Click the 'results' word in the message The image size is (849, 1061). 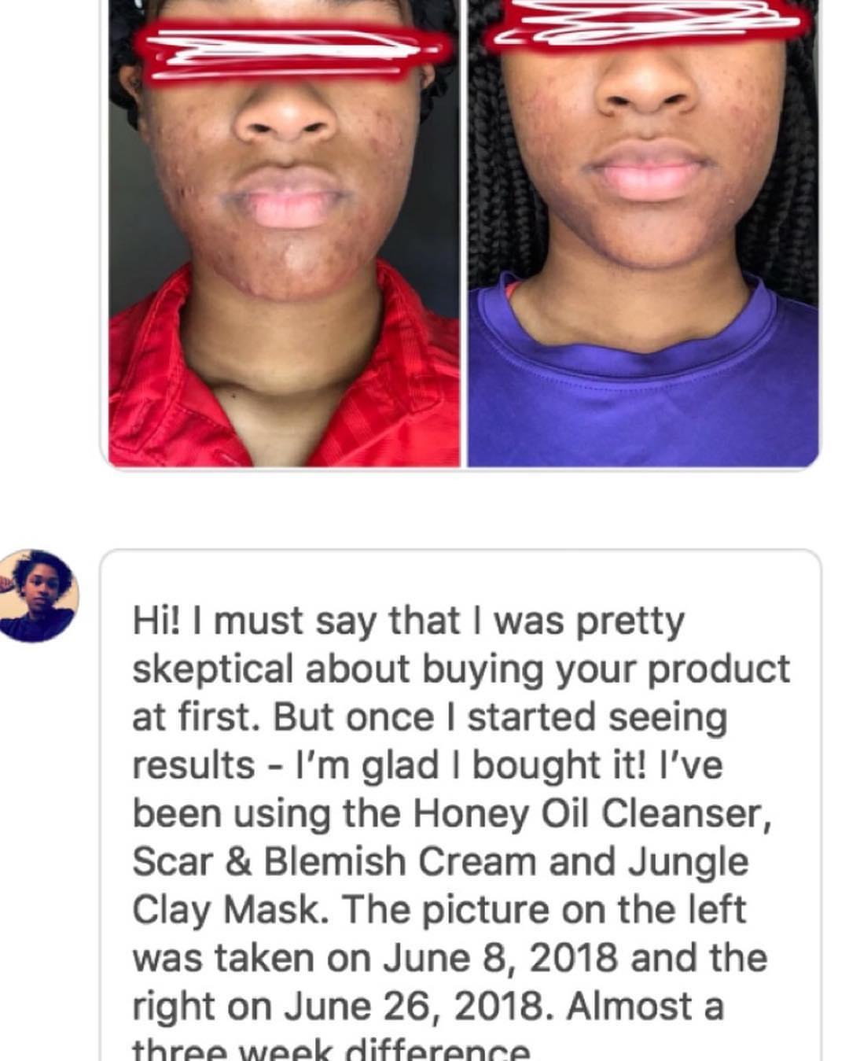[193, 765]
